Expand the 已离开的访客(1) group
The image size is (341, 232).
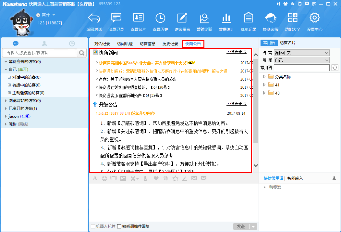coord(6,109)
